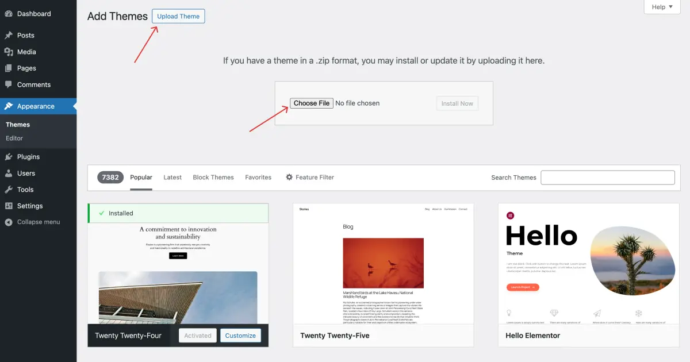Click the Users person icon
This screenshot has width=690, height=362.
click(9, 173)
